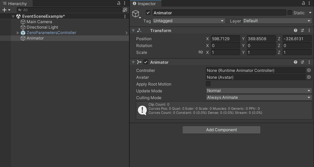Open the EventSceneExample scene options menu
This screenshot has height=167, width=314.
click(125, 16)
